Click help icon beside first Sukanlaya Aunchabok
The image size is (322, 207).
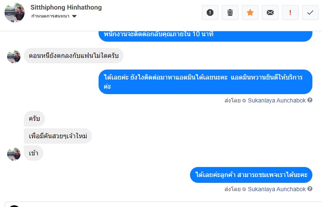coord(310,100)
